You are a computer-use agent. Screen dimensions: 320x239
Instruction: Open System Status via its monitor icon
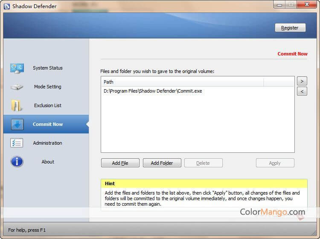coord(17,68)
